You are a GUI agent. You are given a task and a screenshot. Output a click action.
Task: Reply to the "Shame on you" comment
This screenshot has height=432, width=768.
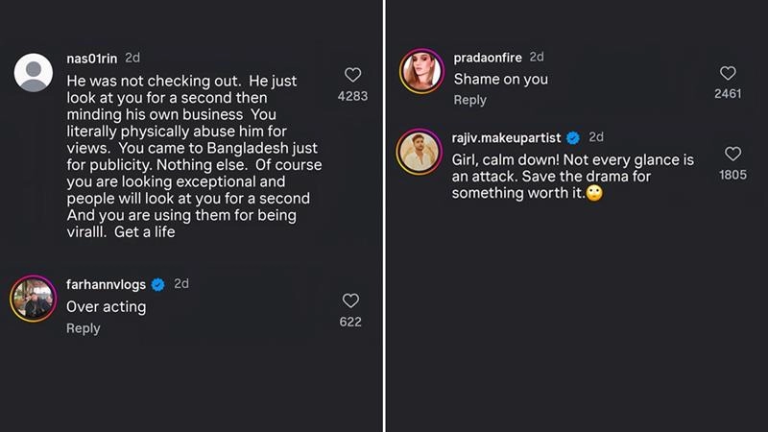point(470,100)
